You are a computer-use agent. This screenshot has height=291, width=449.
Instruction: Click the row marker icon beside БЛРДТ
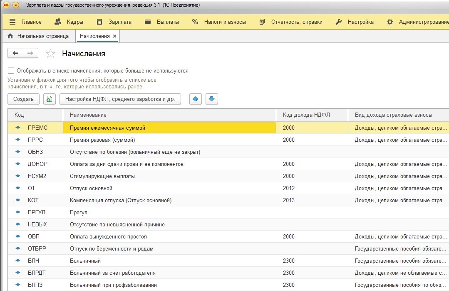[x=18, y=272]
